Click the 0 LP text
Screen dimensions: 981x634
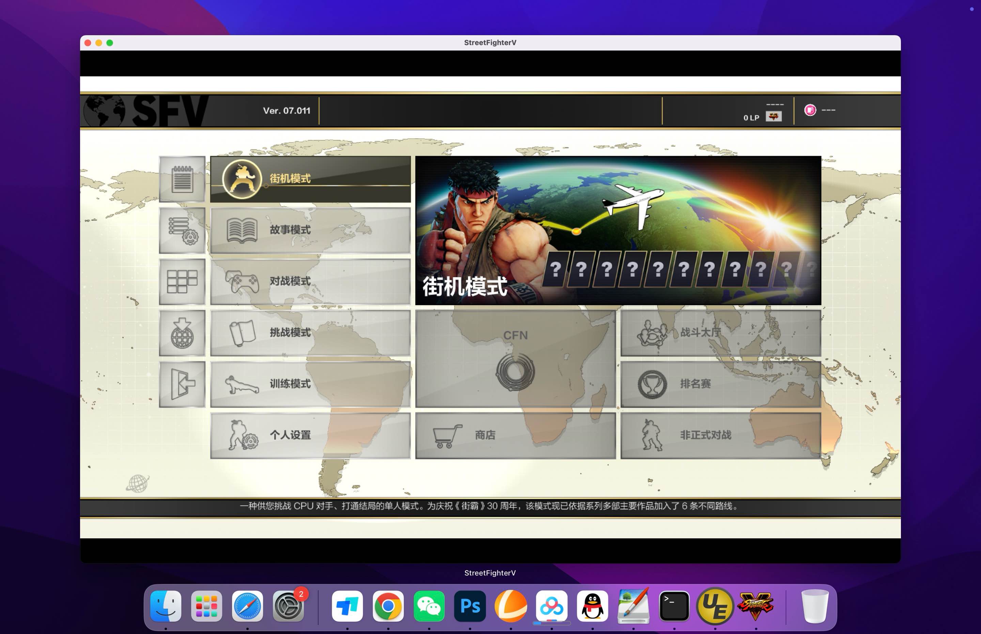(x=751, y=118)
